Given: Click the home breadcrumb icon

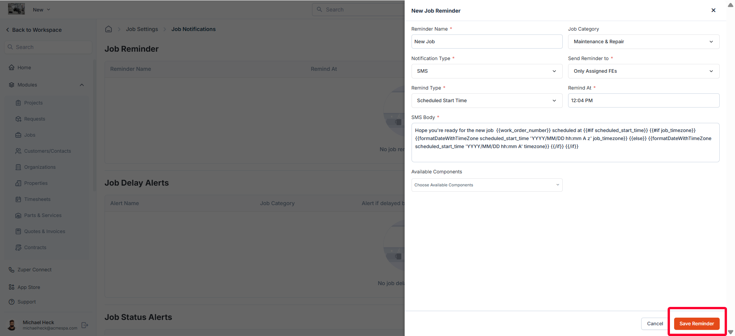Looking at the screenshot, I should [109, 29].
